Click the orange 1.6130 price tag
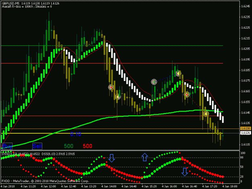This screenshot has height=189, width=252. (x=246, y=128)
